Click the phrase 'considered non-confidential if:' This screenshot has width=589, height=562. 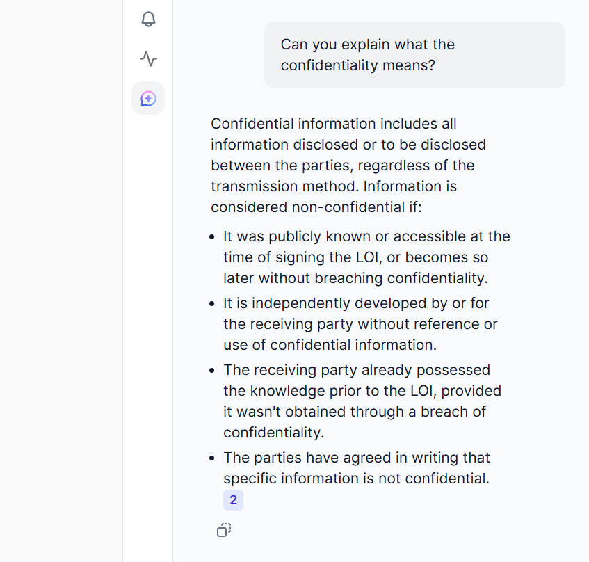[316, 207]
